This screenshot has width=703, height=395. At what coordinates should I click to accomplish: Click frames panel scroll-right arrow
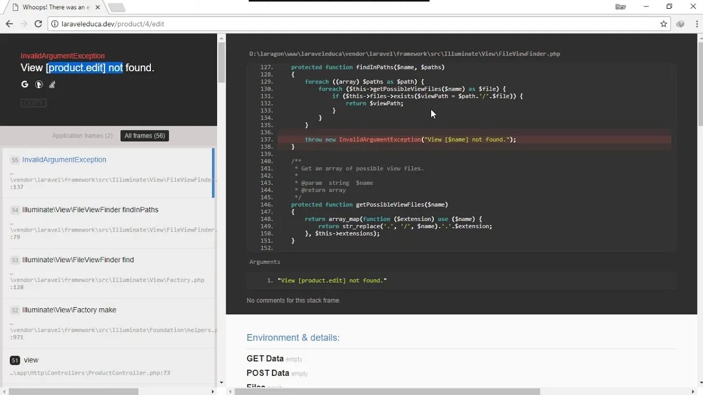[x=213, y=391]
